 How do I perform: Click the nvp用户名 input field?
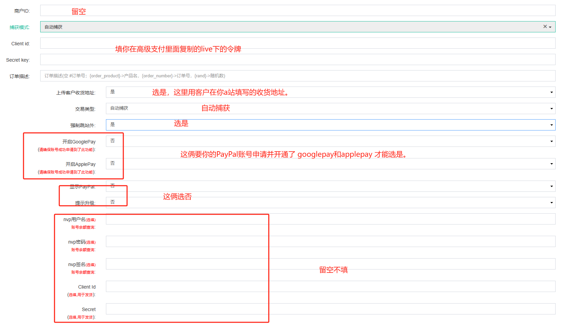[x=330, y=219]
